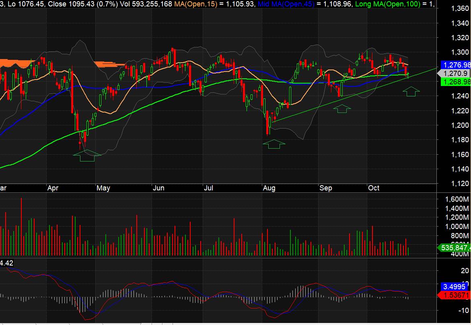Viewport: 471px width, 325px height.
Task: Click the 1,180 price axis label
Action: pyautogui.click(x=460, y=140)
